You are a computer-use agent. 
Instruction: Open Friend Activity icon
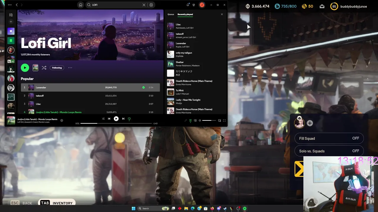(194, 5)
